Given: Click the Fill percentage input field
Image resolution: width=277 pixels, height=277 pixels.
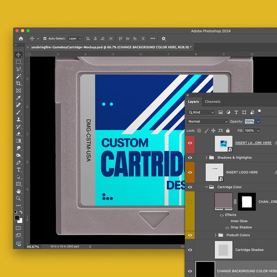Looking at the screenshot, I should pyautogui.click(x=249, y=130).
